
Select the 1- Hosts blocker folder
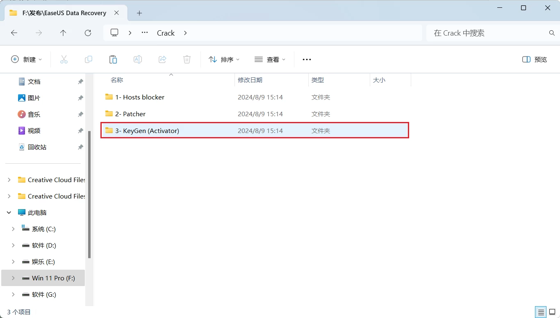(x=255, y=97)
